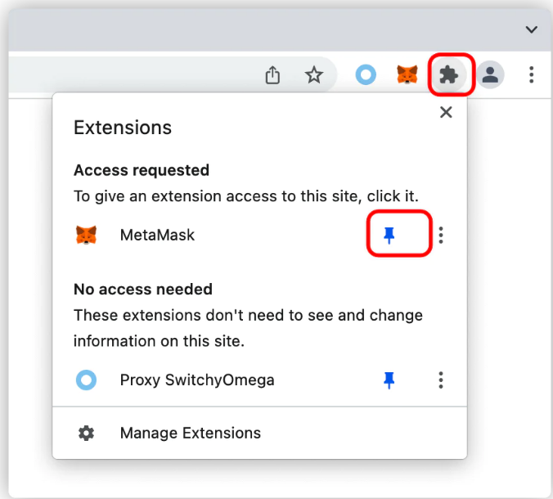The width and height of the screenshot is (553, 499).
Task: Click the MetaMask fox icon in toolbar
Action: 407,74
